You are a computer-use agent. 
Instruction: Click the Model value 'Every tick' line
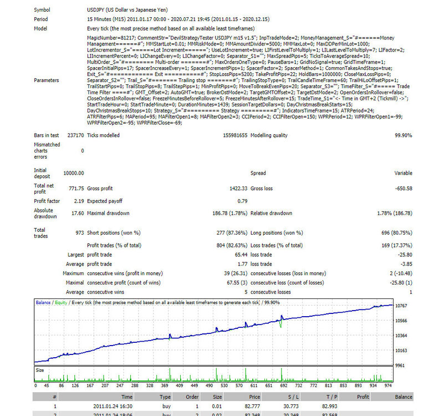171,28
